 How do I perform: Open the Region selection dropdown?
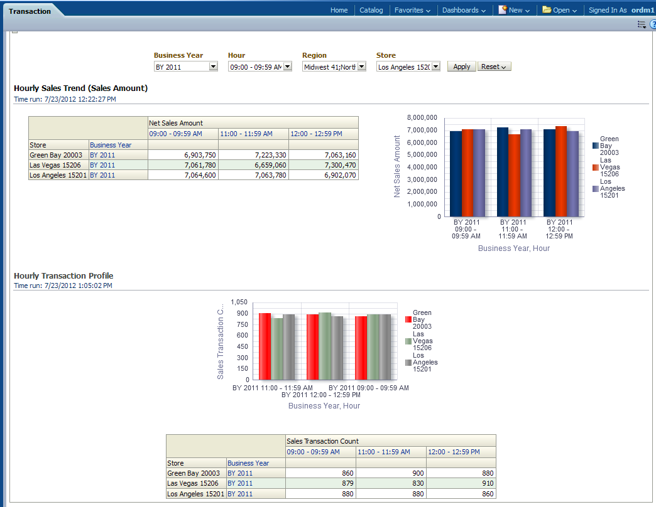(361, 67)
